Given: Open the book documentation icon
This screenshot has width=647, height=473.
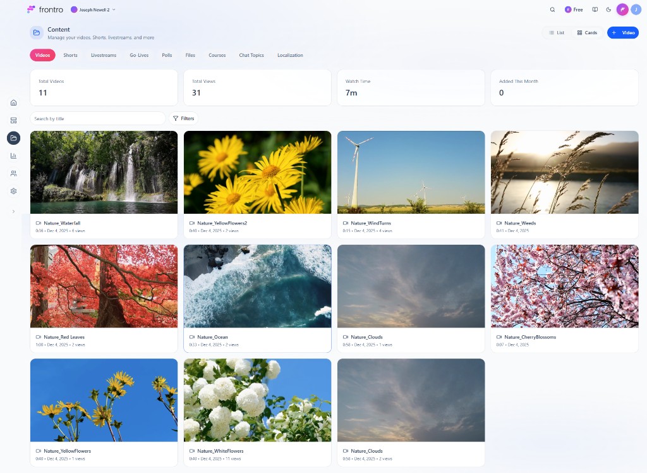Looking at the screenshot, I should [595, 9].
